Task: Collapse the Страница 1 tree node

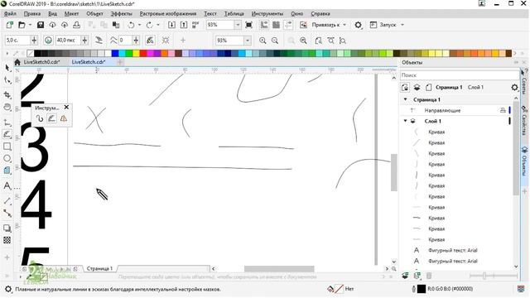Action: click(x=405, y=99)
